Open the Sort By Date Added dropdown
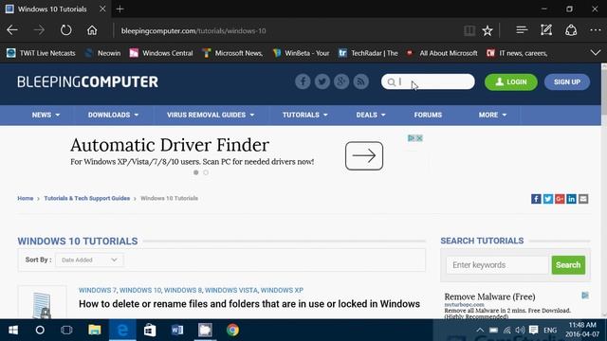Viewport: 607px width, 341px height. pyautogui.click(x=89, y=260)
